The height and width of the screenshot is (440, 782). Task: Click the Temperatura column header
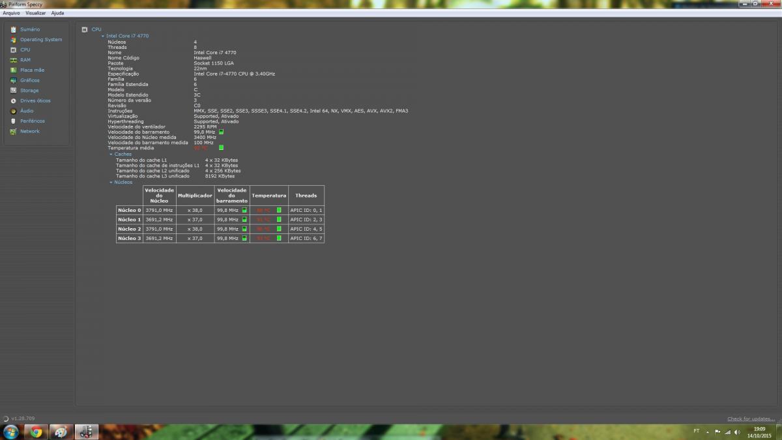pyautogui.click(x=269, y=196)
